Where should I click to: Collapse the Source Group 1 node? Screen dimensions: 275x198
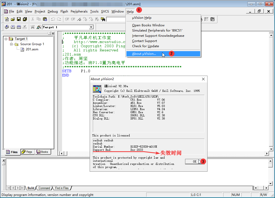pyautogui.click(x=11, y=44)
